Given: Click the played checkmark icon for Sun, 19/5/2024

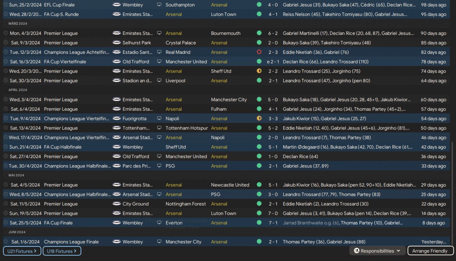Looking at the screenshot, I should tap(6, 213).
